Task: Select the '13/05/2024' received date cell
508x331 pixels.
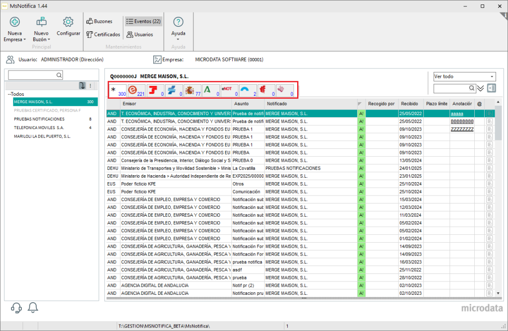Action: tap(410, 160)
